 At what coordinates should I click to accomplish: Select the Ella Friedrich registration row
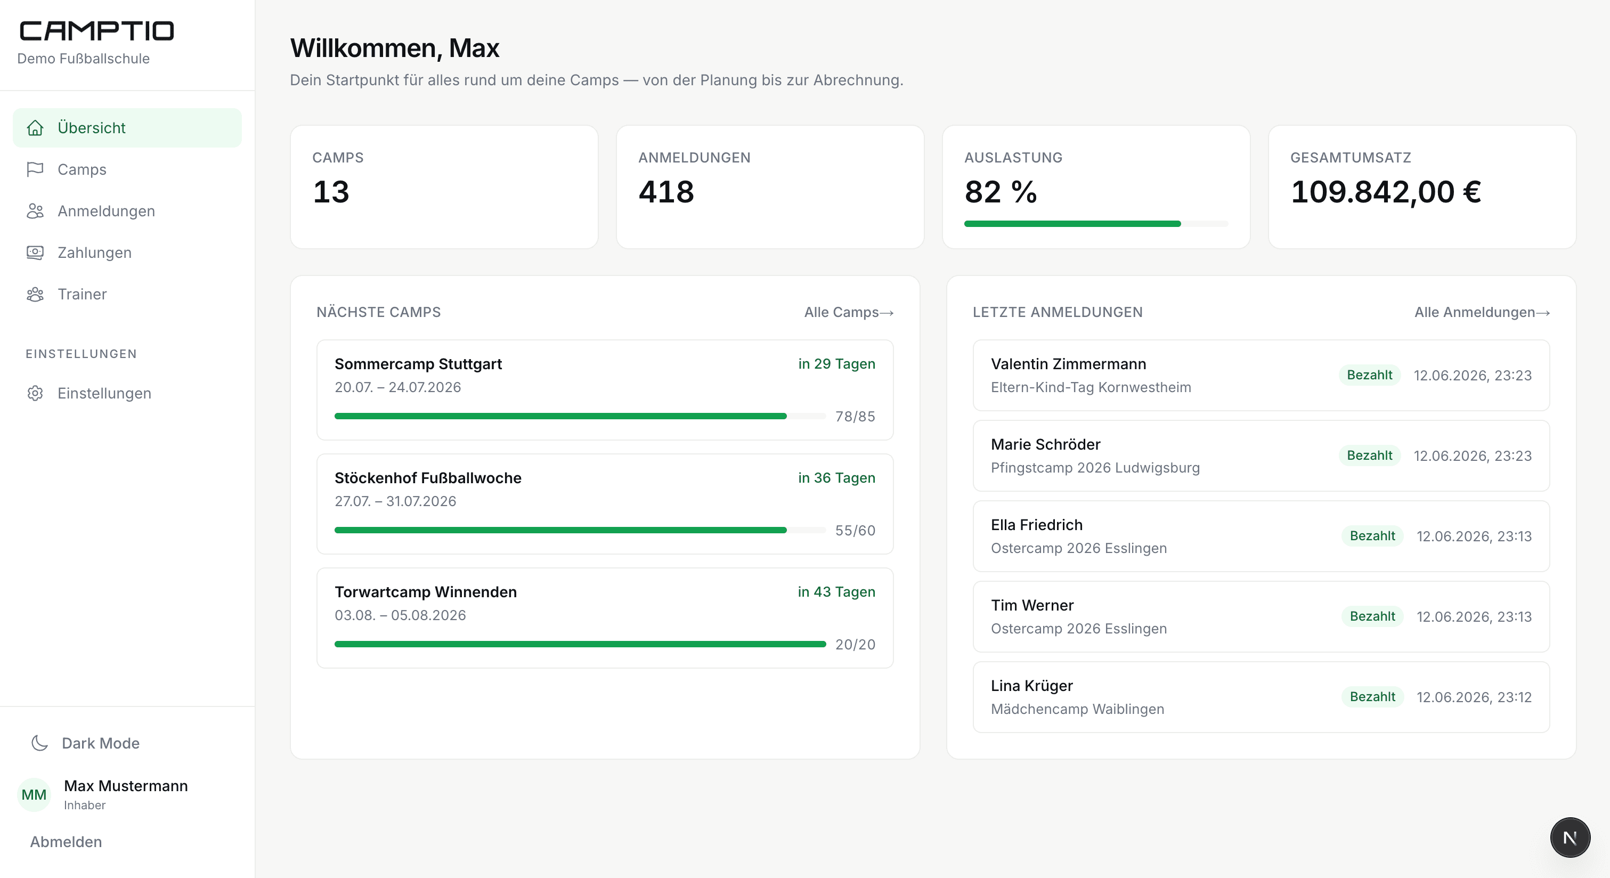click(1261, 536)
